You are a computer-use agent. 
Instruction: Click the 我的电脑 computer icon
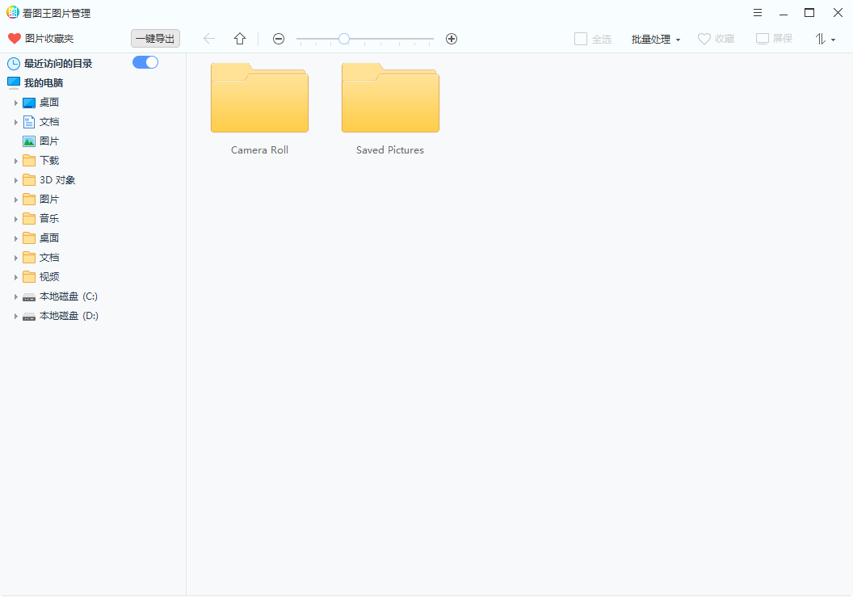(x=13, y=82)
